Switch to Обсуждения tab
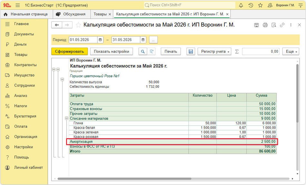This screenshot has height=185, width=306. 71,14
